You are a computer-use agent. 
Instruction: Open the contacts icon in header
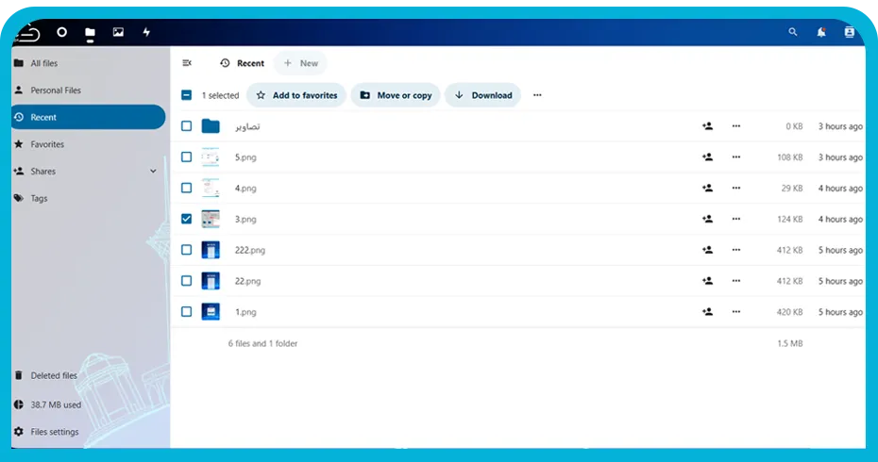click(x=849, y=32)
